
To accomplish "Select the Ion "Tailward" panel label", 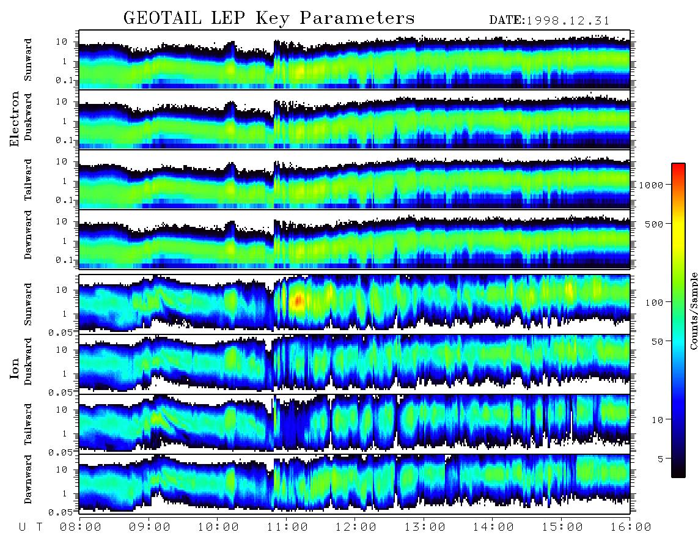I will (x=28, y=424).
